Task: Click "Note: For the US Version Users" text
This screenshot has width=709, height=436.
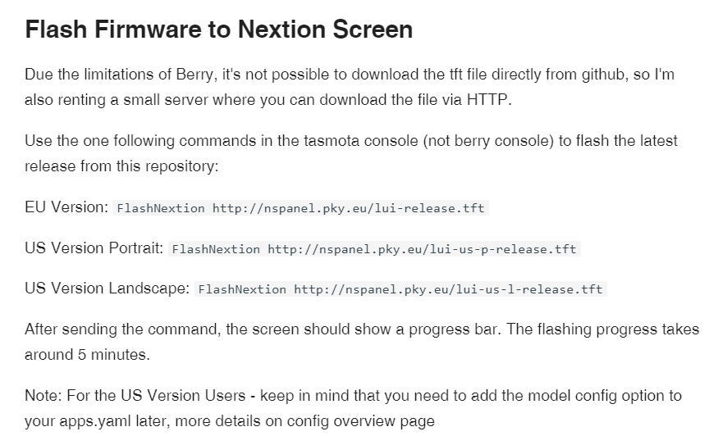Action: [135, 395]
